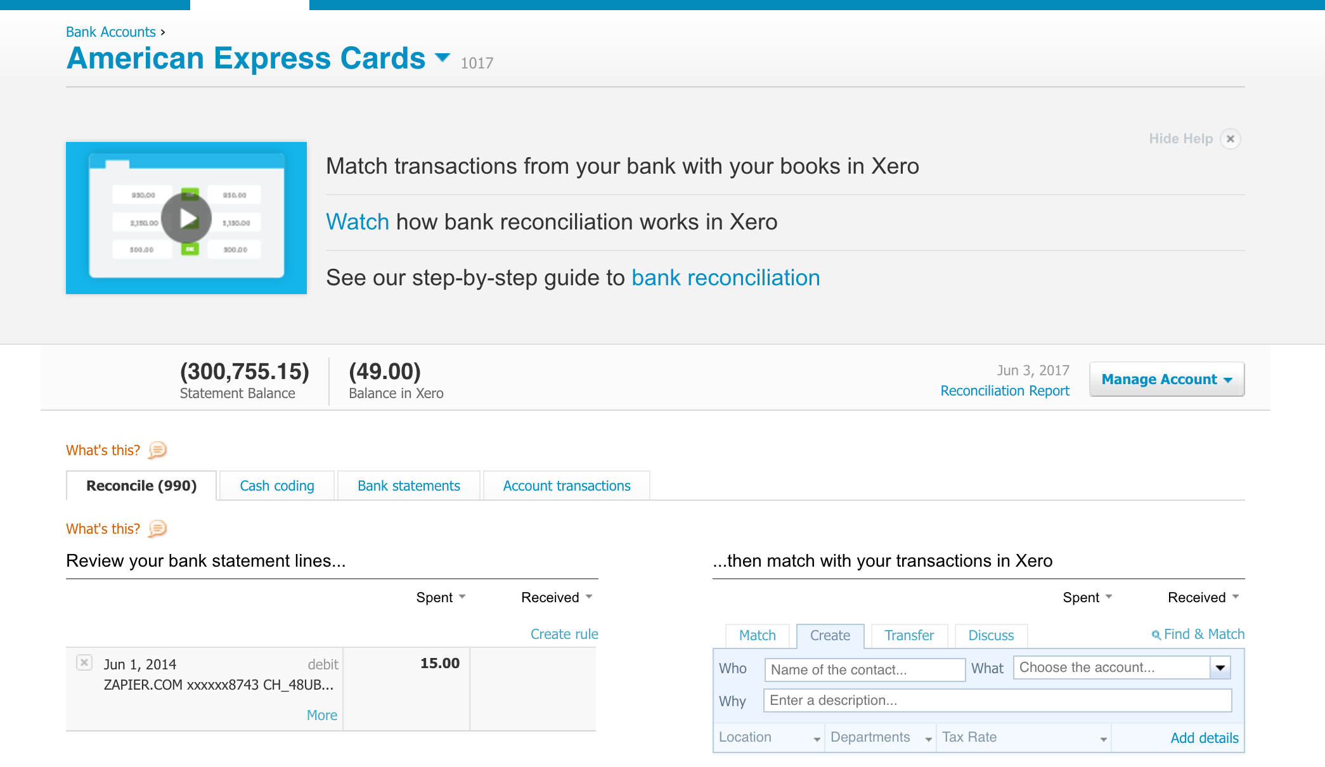Sort statement lines by Received arrow

click(x=589, y=597)
